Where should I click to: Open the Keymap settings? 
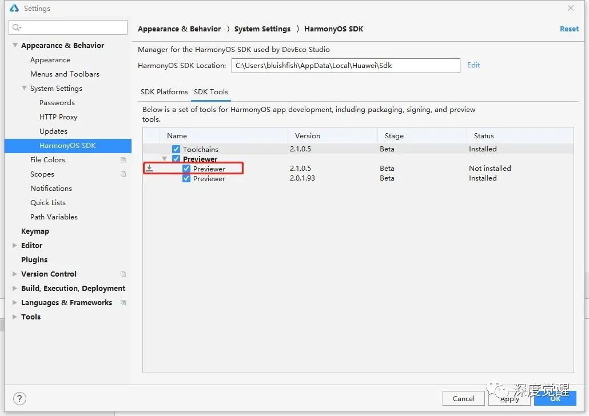(x=35, y=231)
